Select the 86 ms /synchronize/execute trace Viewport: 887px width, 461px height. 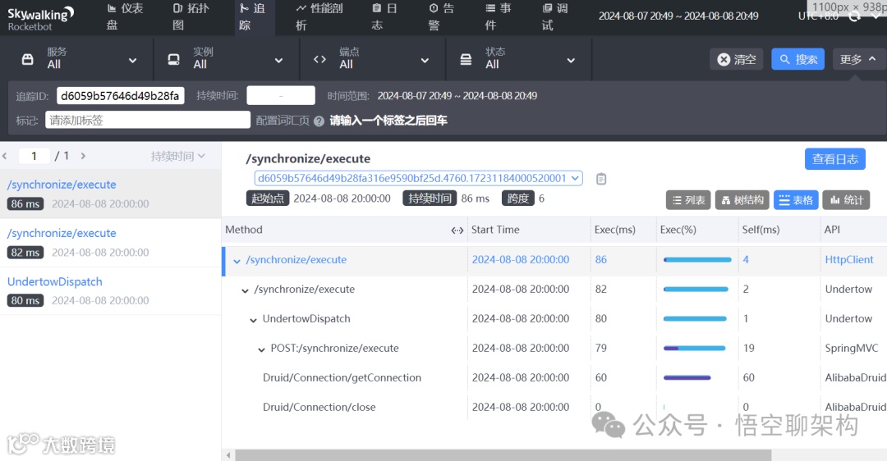(x=110, y=194)
